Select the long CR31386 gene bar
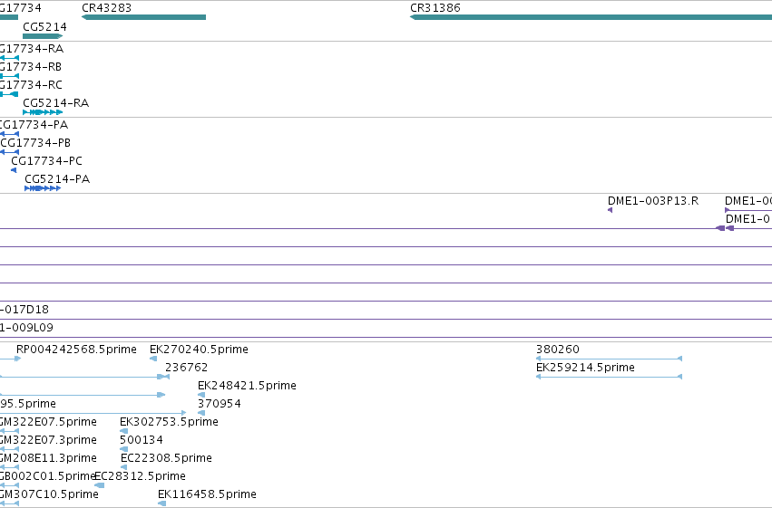The height and width of the screenshot is (508, 772). coord(591,17)
